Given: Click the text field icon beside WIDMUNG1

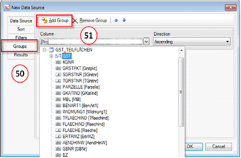Looking at the screenshot, I should (58, 112).
